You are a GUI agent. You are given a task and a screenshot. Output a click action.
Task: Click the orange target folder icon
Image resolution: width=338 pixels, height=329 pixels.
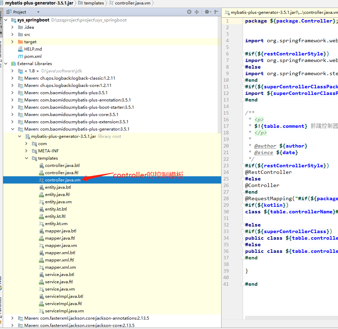[x=20, y=42]
